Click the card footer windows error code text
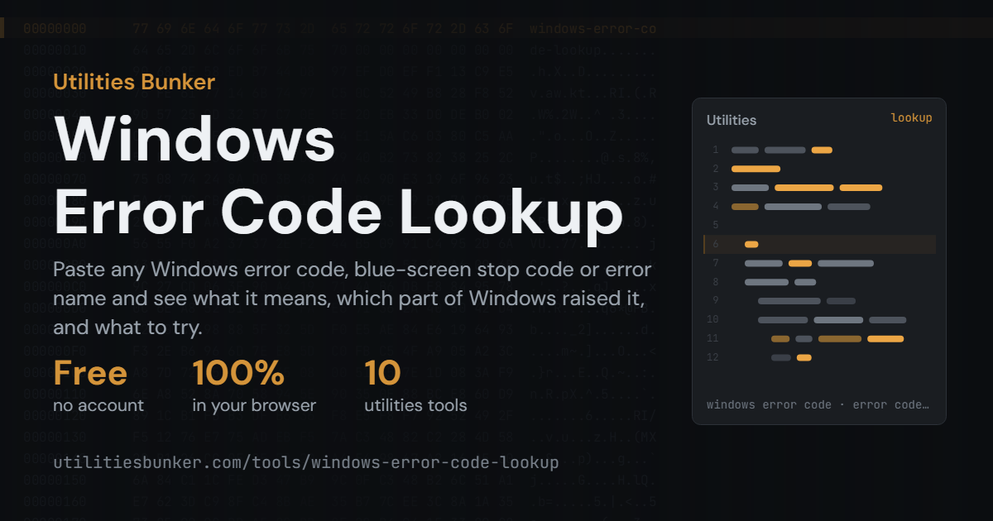The width and height of the screenshot is (993, 521). [818, 405]
